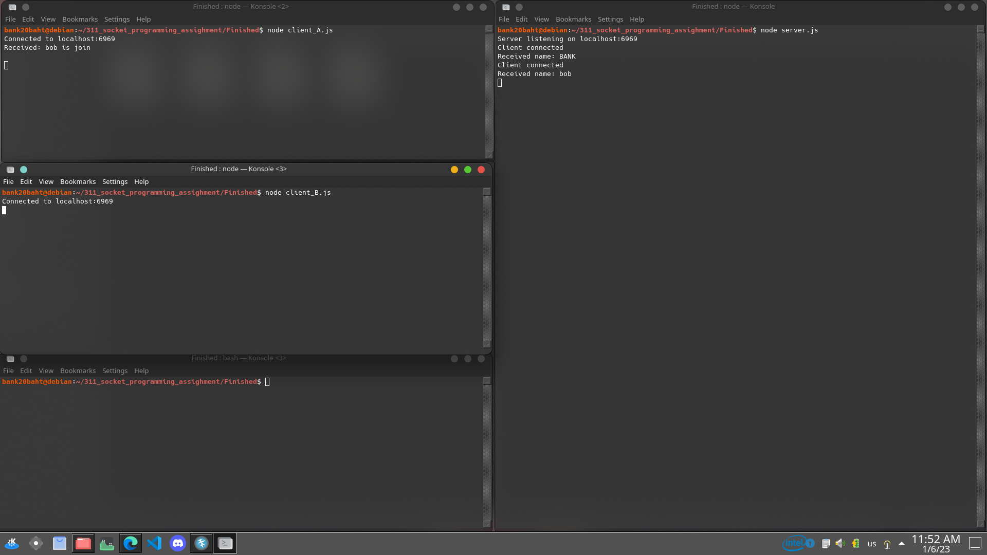Viewport: 987px width, 555px height.
Task: Click 'Received name: BANK' server line
Action: (537, 57)
